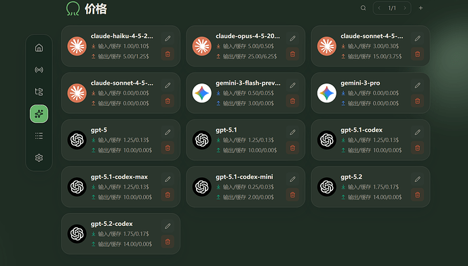Delete the gpt-5.1-codex-mini price card
Image resolution: width=468 pixels, height=266 pixels.
point(292,195)
